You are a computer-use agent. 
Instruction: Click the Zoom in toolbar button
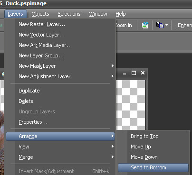[x=124, y=25]
